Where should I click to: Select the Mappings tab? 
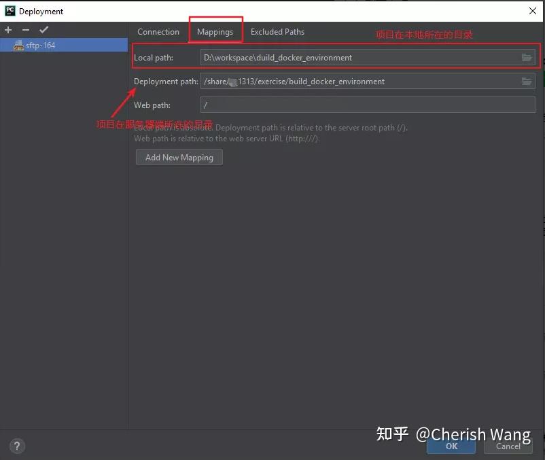pos(215,31)
